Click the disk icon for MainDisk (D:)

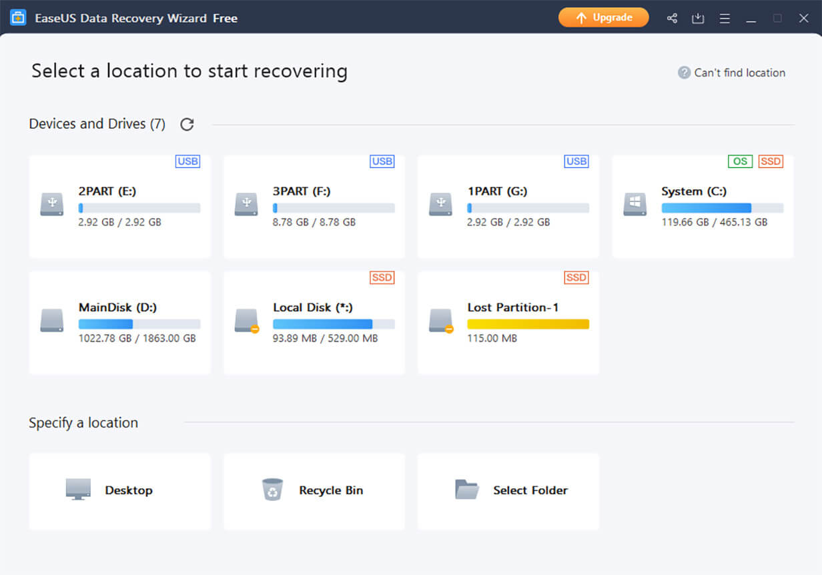pyautogui.click(x=51, y=320)
